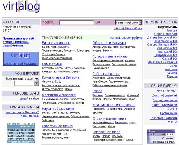Open Работа и карьера category

(x=106, y=74)
